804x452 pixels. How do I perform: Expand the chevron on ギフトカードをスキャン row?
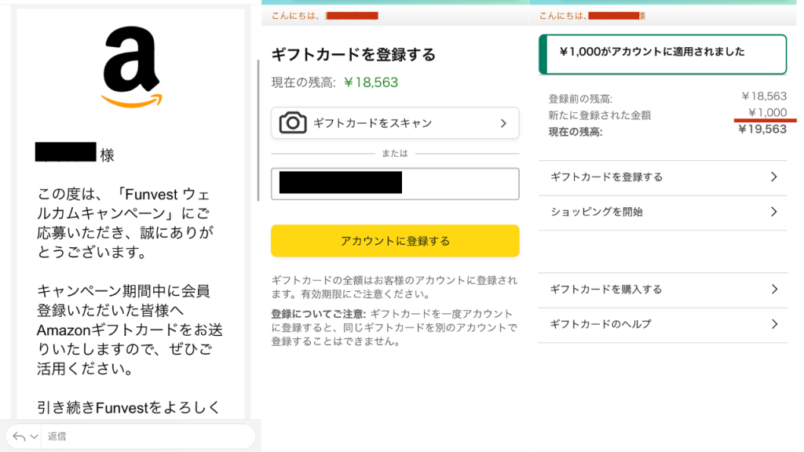pos(503,123)
